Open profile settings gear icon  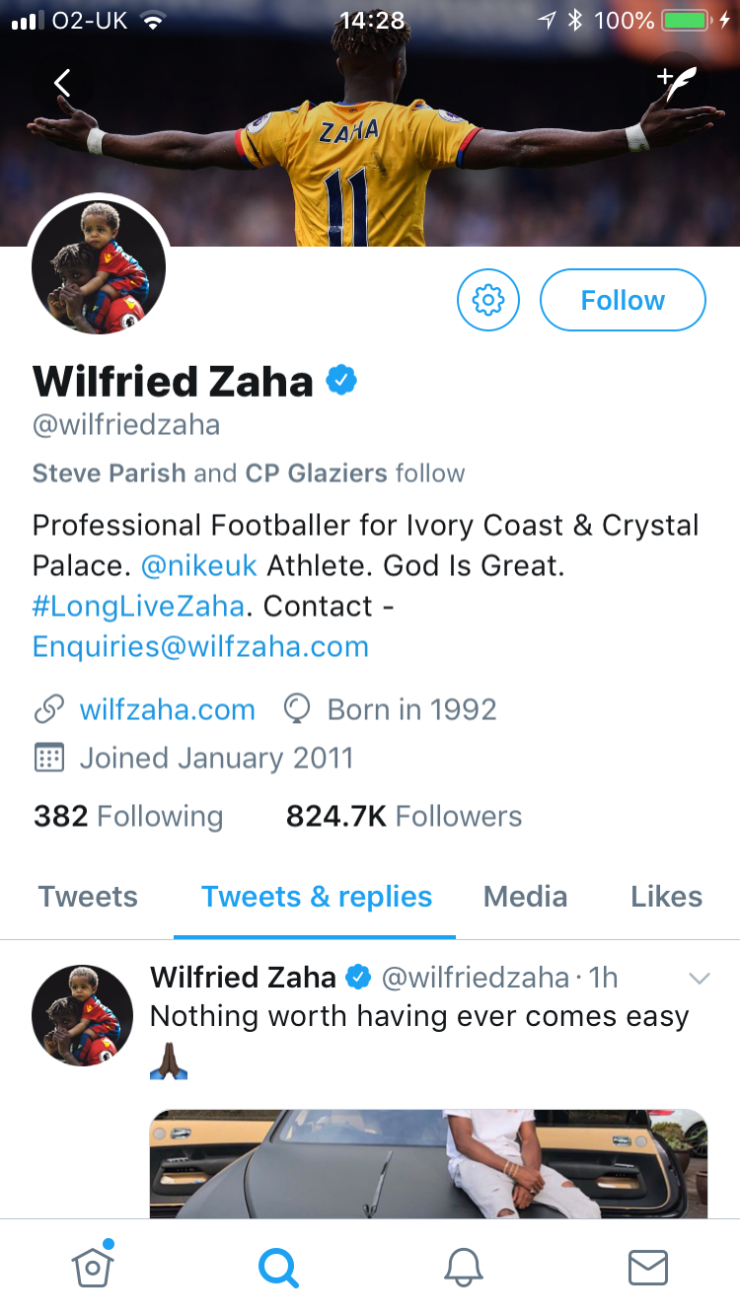pyautogui.click(x=488, y=300)
